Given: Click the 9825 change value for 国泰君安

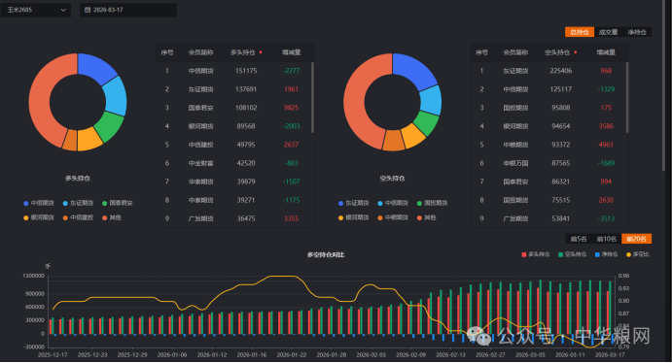Looking at the screenshot, I should pyautogui.click(x=291, y=108).
